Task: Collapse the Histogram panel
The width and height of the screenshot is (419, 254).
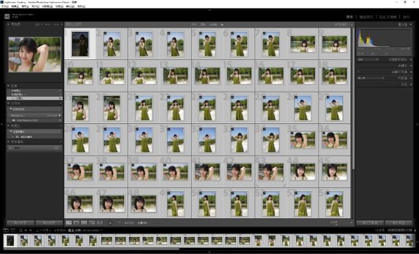Action: pyautogui.click(x=410, y=24)
